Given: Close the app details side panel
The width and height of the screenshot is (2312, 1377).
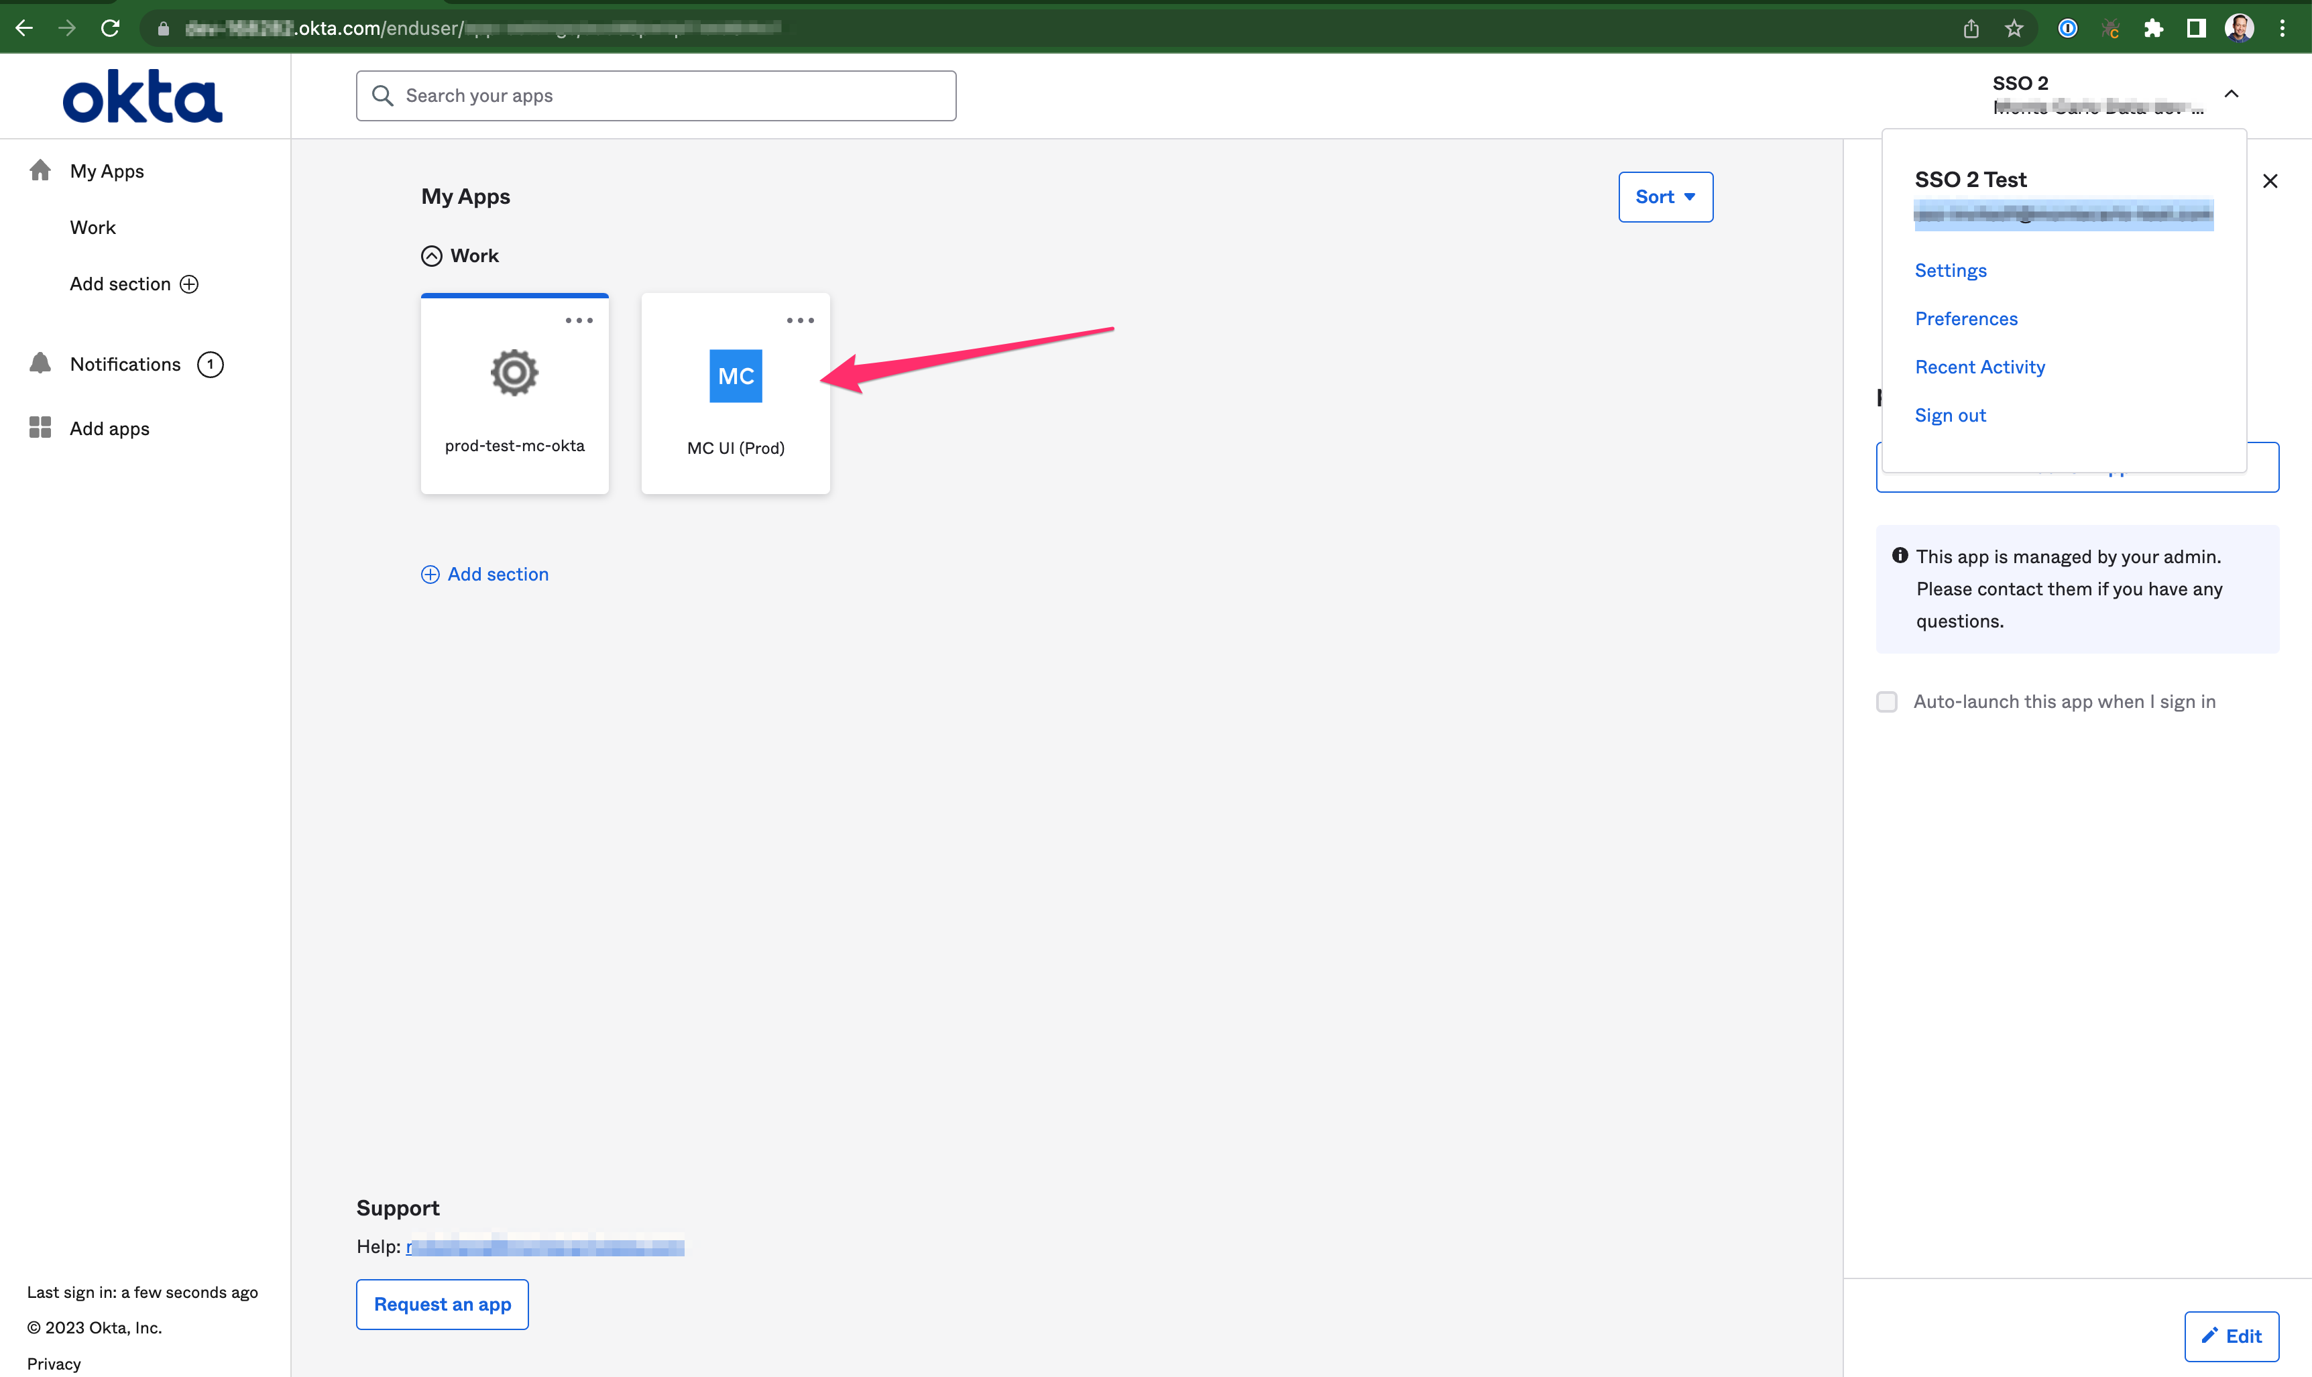Looking at the screenshot, I should click(2270, 181).
